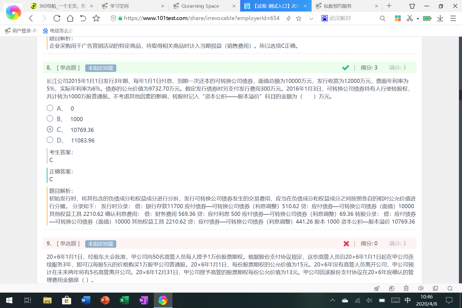Click the browser refresh icon
Screen dimensions: 462x308
point(57,18)
